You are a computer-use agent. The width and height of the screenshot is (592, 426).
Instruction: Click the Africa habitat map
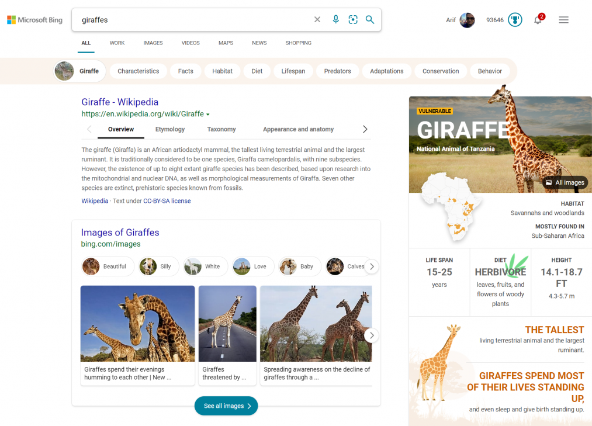(x=451, y=207)
